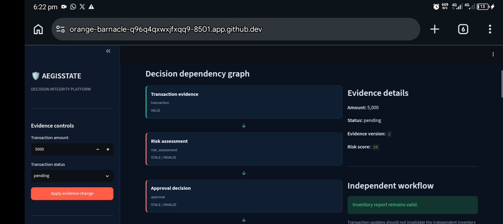This screenshot has height=224, width=503.
Task: Click the Decision dependency graph heading
Action: click(x=197, y=74)
